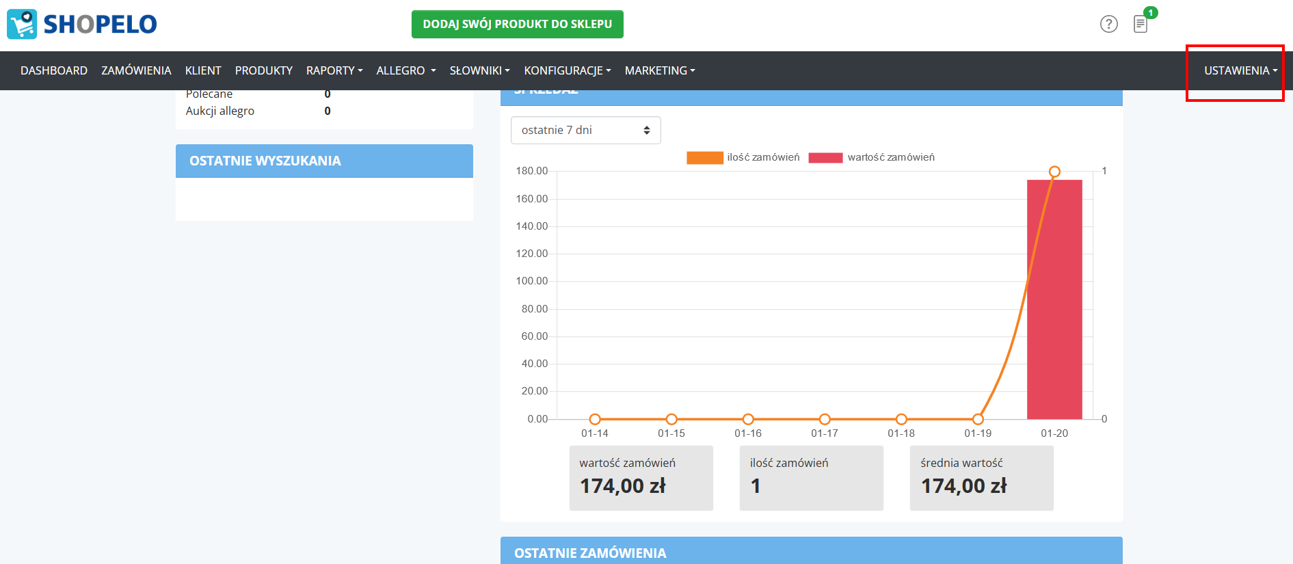The image size is (1293, 564).
Task: Open the Zamówienia menu item
Action: (136, 70)
